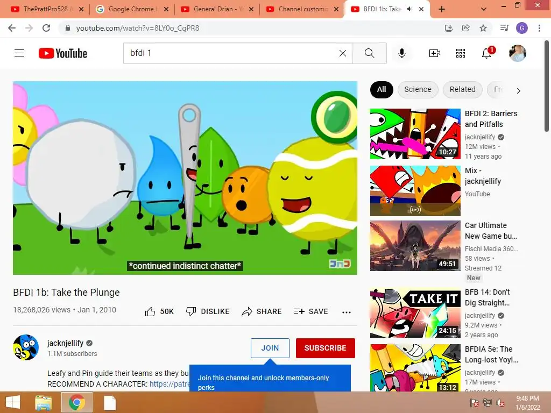Open File Explorer from the taskbar
Screen dimensions: 551x413
(43, 402)
